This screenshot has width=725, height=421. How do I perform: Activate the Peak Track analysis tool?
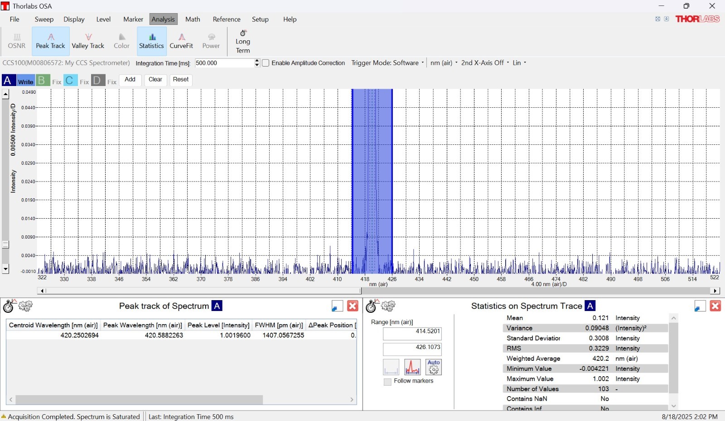click(50, 41)
